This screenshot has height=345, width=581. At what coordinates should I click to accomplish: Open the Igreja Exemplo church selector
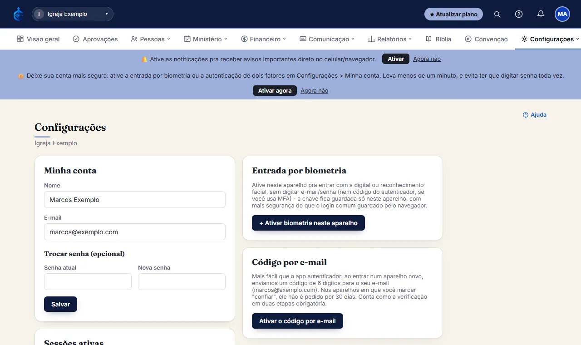pyautogui.click(x=73, y=14)
